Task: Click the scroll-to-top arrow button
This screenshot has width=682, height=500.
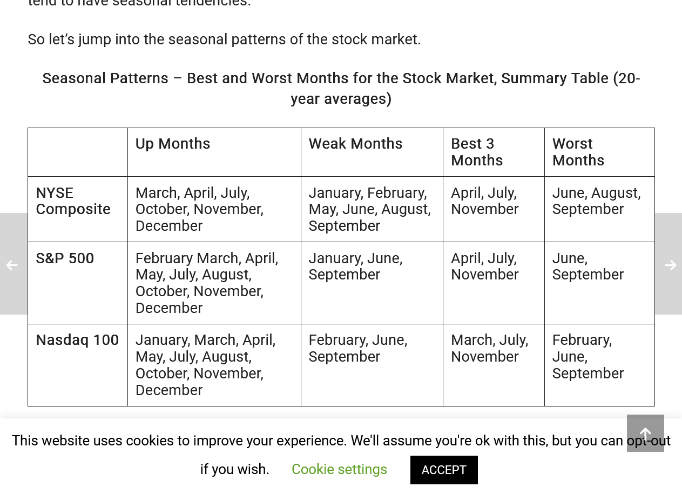Action: point(645,433)
